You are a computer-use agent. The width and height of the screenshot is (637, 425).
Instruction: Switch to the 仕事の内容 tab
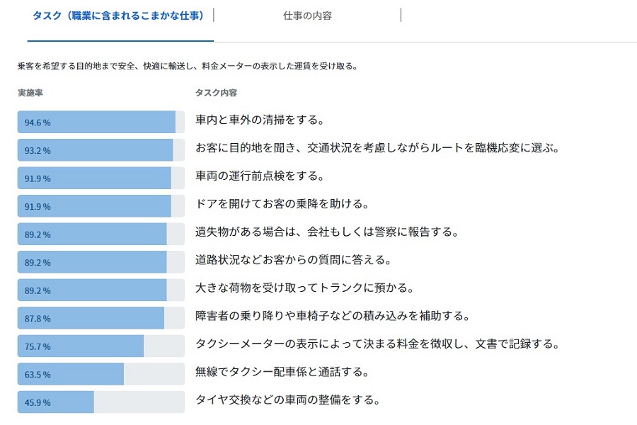306,16
